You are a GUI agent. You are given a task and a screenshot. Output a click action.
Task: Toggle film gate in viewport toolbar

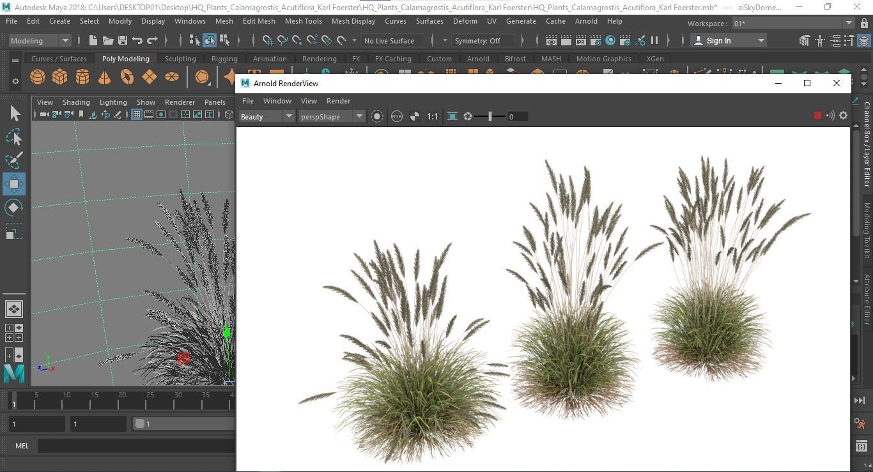click(x=149, y=114)
